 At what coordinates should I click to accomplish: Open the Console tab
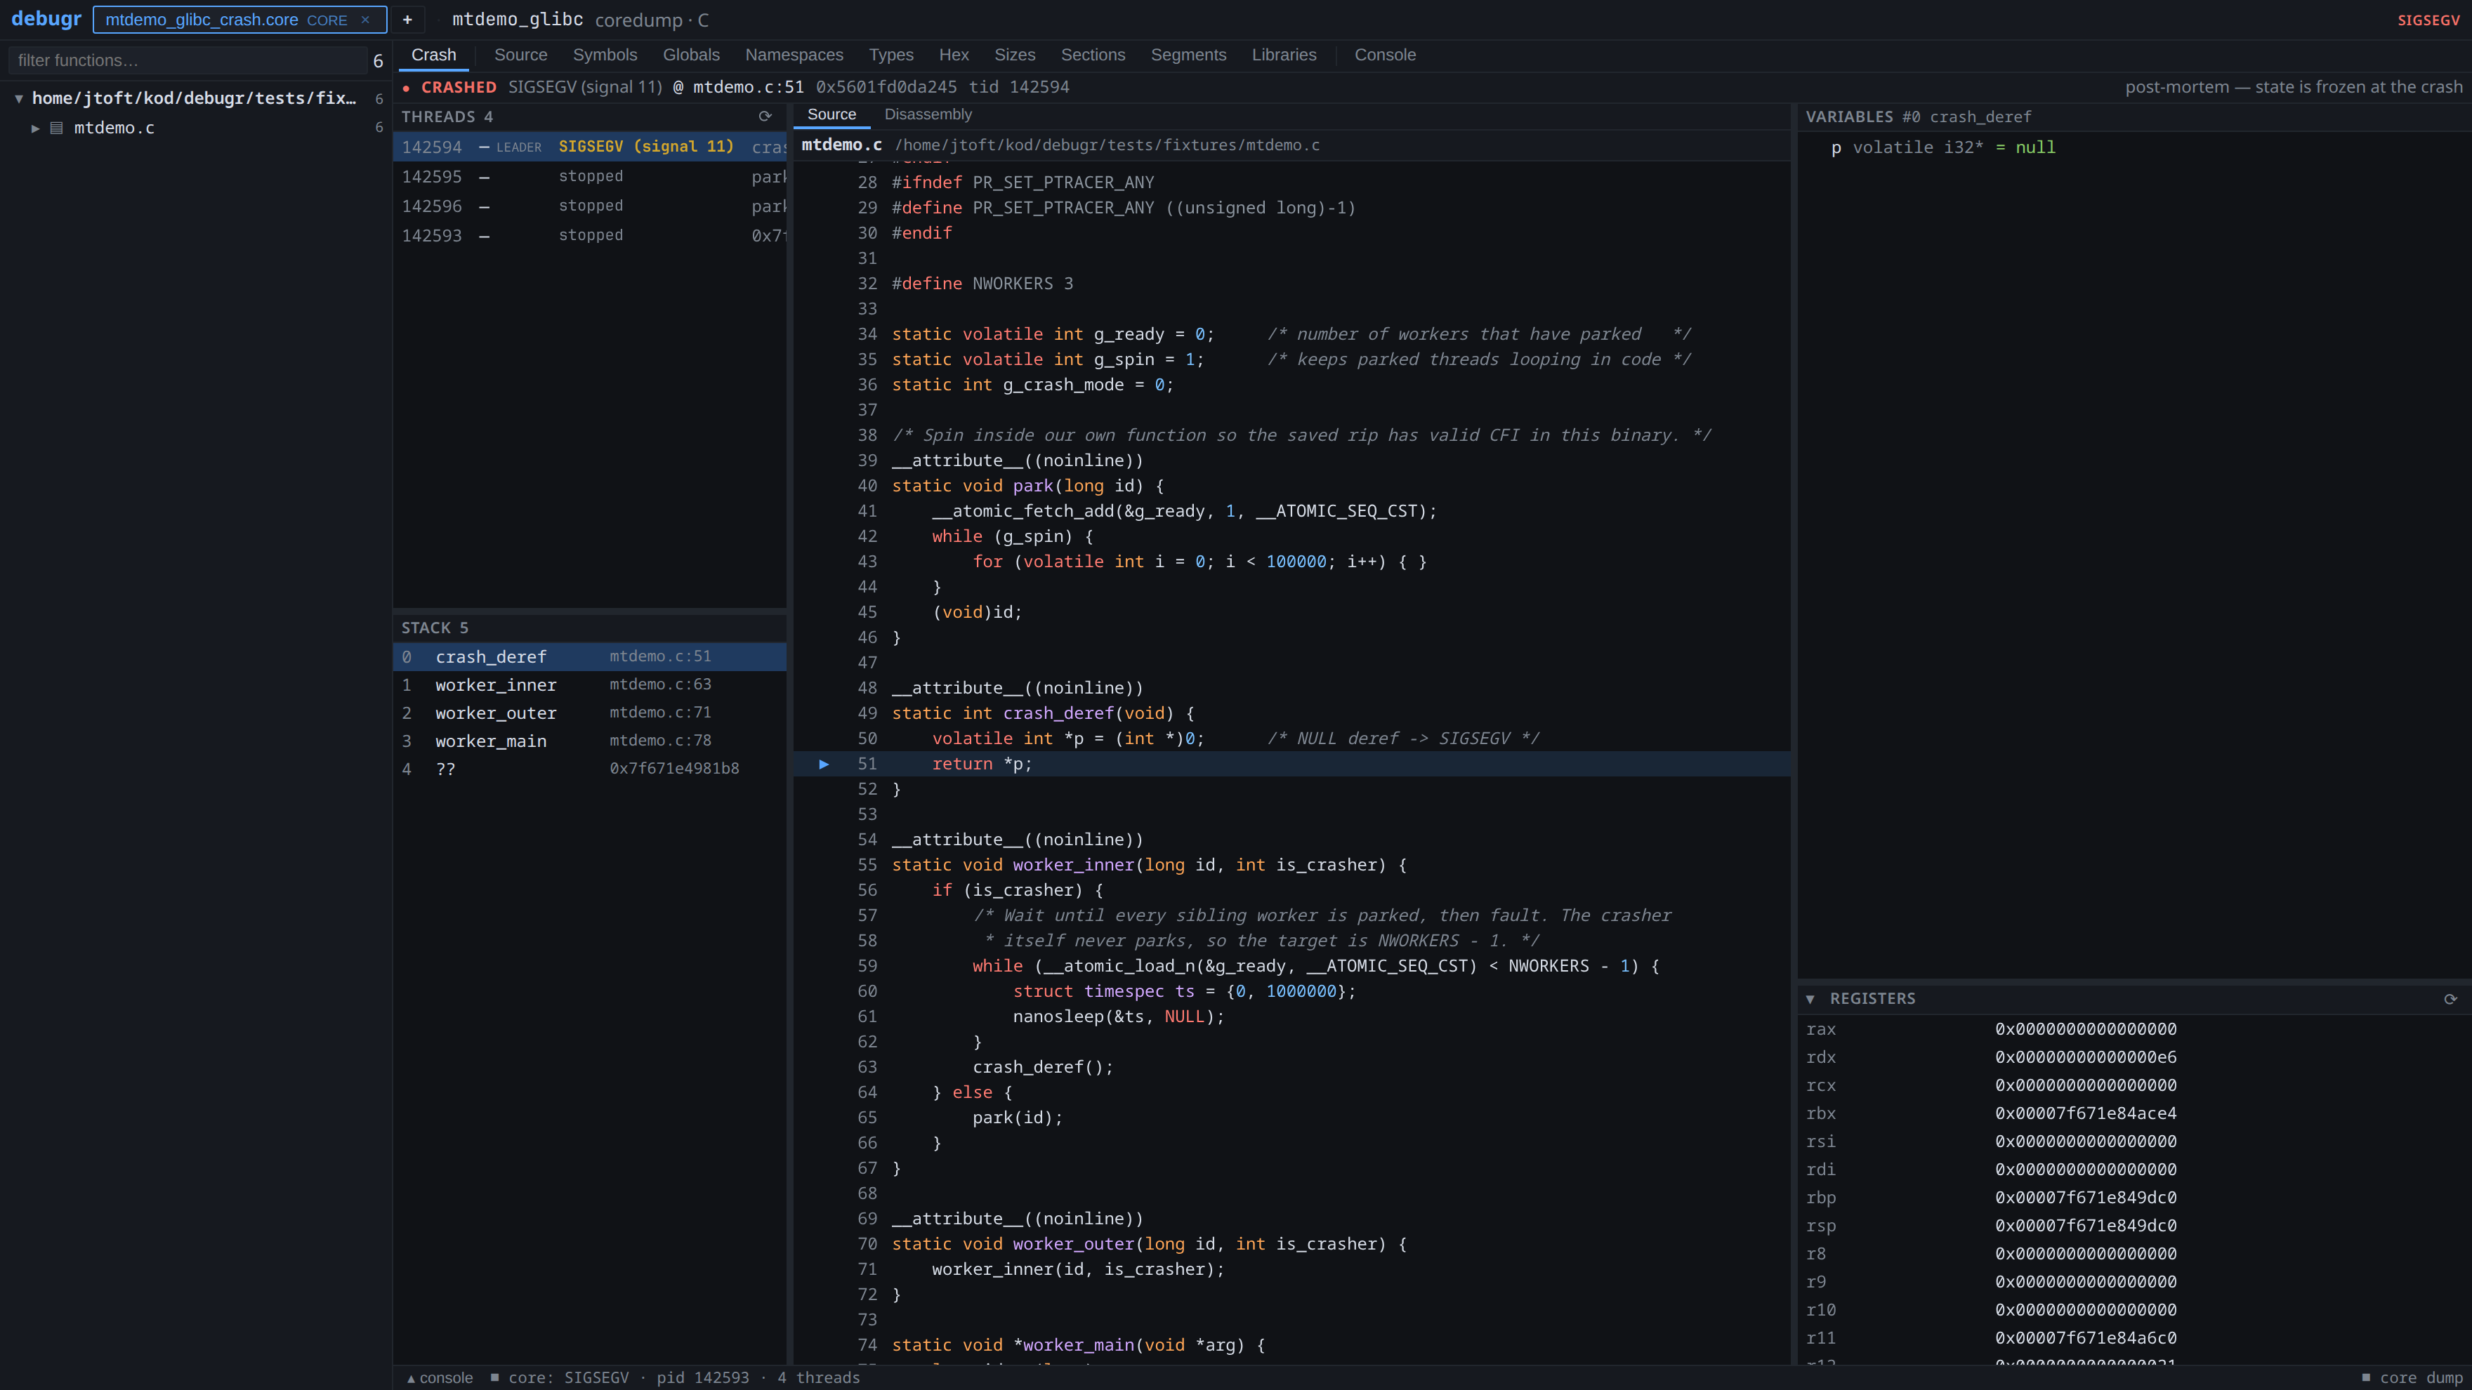tap(1385, 55)
